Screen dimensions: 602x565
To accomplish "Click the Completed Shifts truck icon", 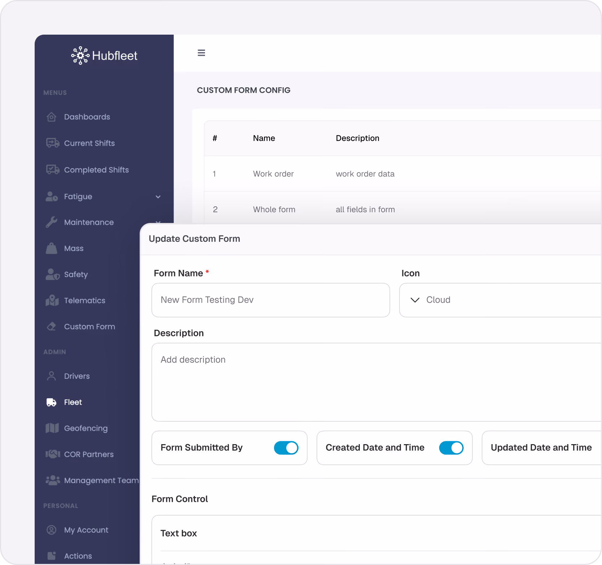I will click(x=53, y=170).
